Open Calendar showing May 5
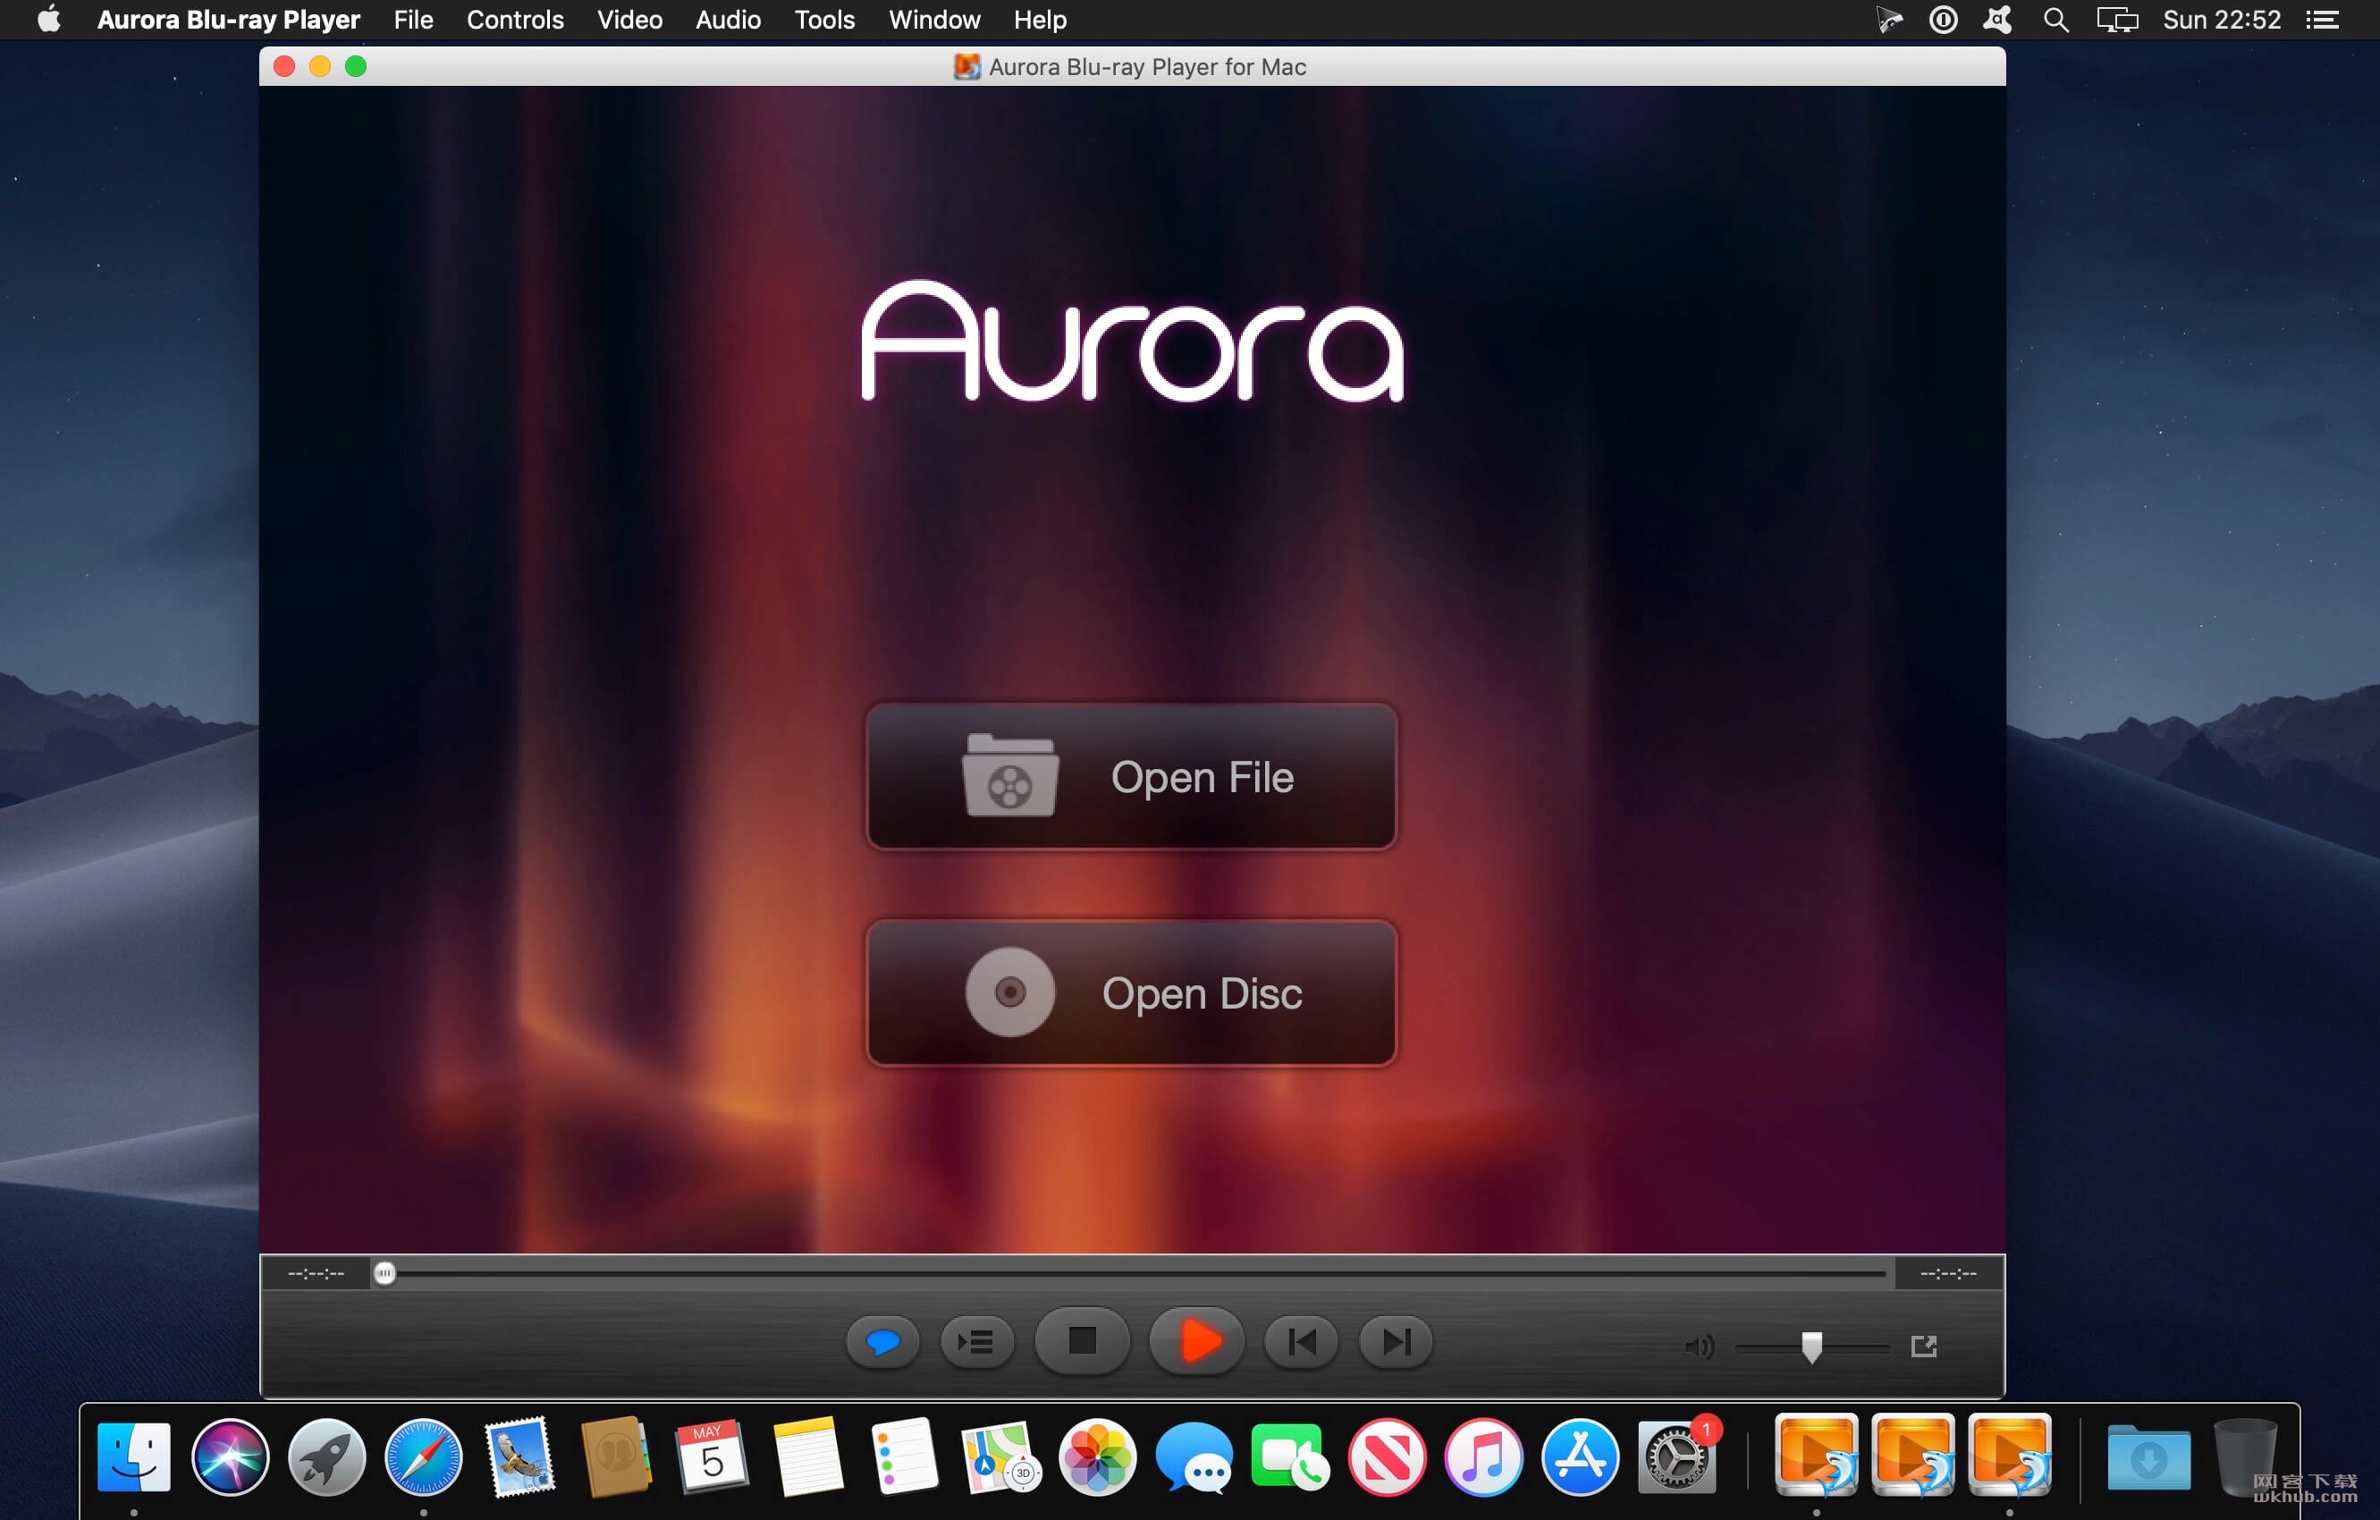The image size is (2380, 1520). click(x=712, y=1456)
